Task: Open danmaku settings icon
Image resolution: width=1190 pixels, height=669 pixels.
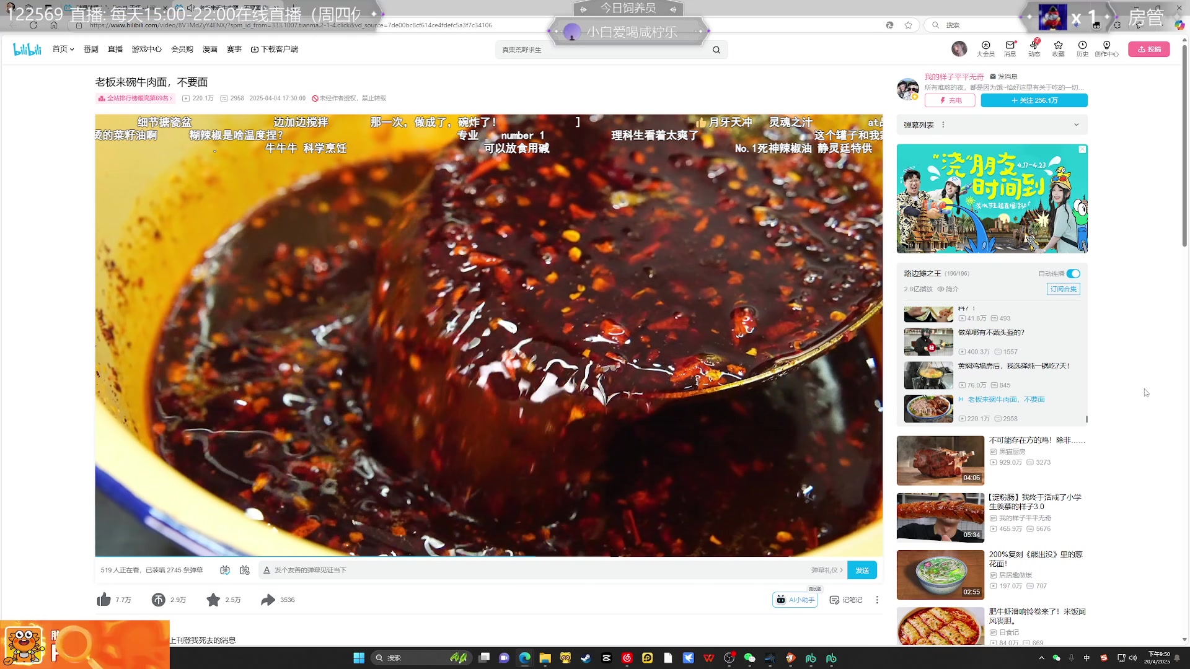Action: (245, 570)
